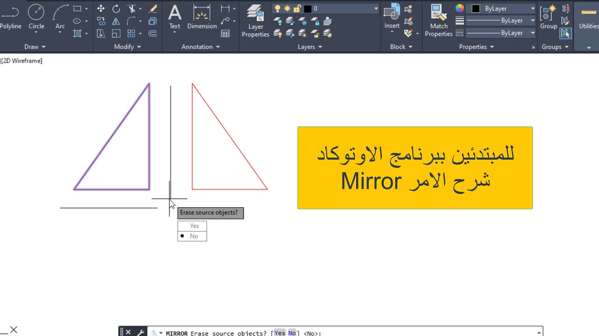599x336 pixels.
Task: Click the Ungroup icon
Action: pyautogui.click(x=566, y=9)
